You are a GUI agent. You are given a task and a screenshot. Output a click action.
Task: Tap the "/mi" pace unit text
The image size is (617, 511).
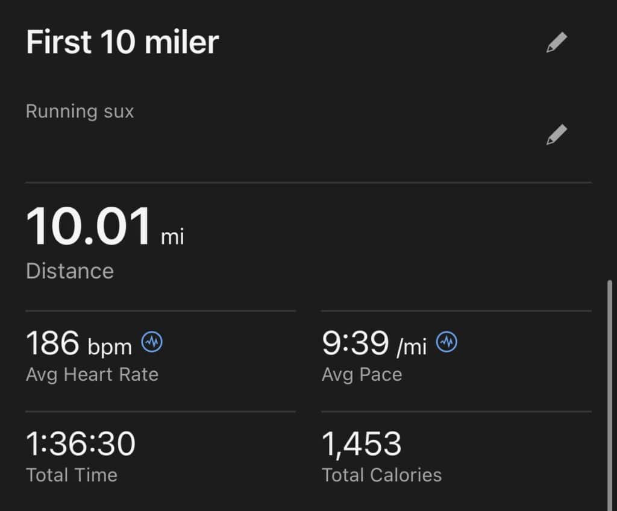pyautogui.click(x=411, y=346)
